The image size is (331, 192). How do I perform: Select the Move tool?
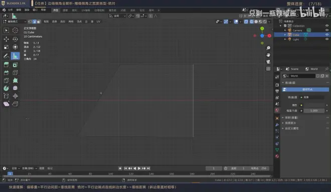coord(7,39)
